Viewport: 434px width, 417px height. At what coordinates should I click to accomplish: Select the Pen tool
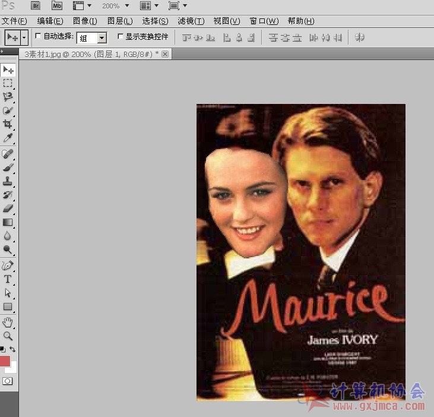tap(8, 266)
